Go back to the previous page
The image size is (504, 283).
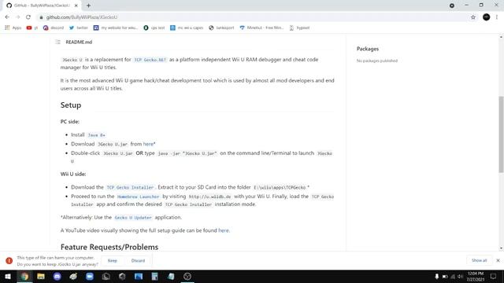pyautogui.click(x=7, y=17)
